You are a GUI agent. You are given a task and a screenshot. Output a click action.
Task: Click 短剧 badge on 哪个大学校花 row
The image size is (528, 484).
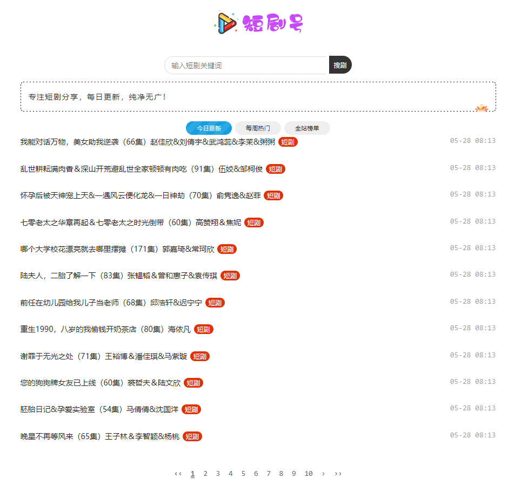[x=227, y=249]
